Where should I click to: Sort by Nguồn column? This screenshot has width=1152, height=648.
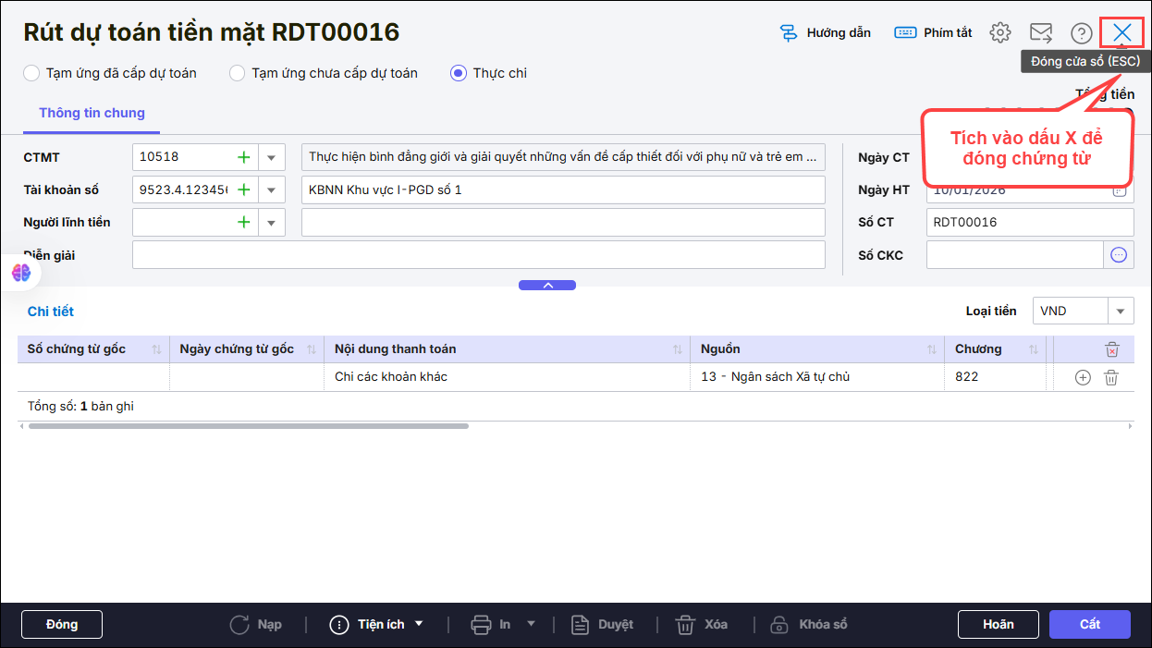click(932, 349)
